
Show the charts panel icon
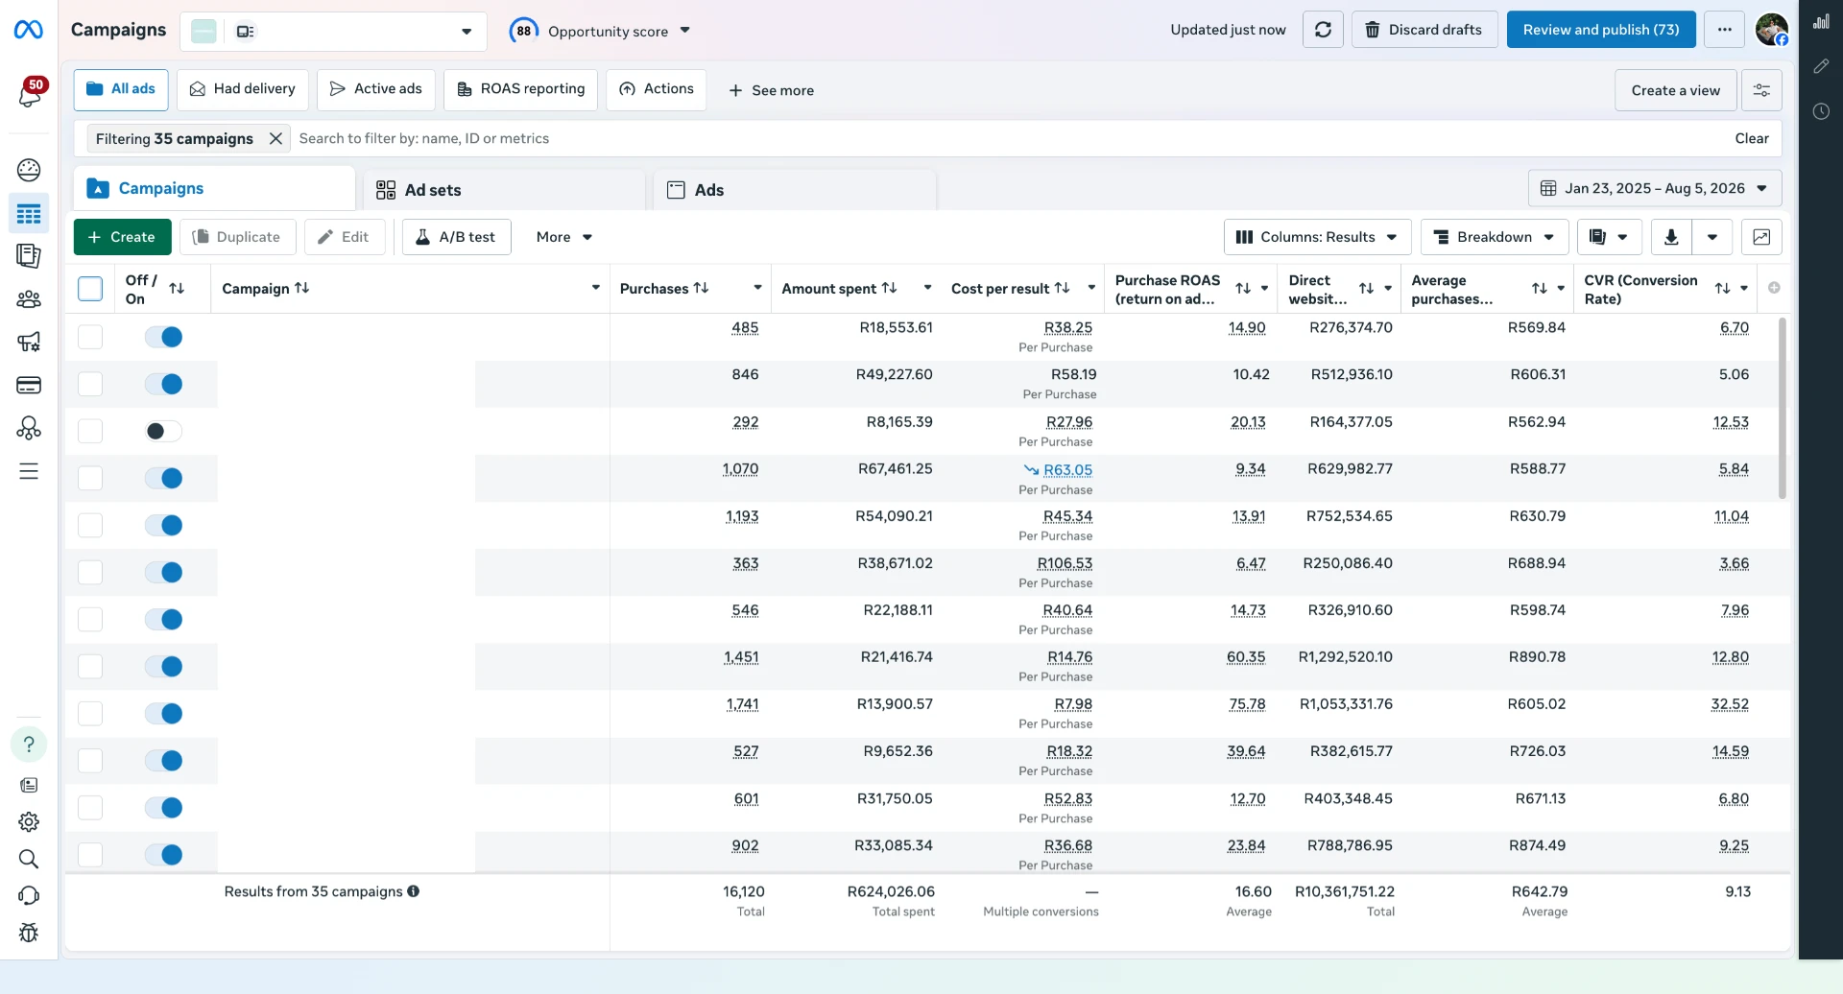pyautogui.click(x=1821, y=22)
